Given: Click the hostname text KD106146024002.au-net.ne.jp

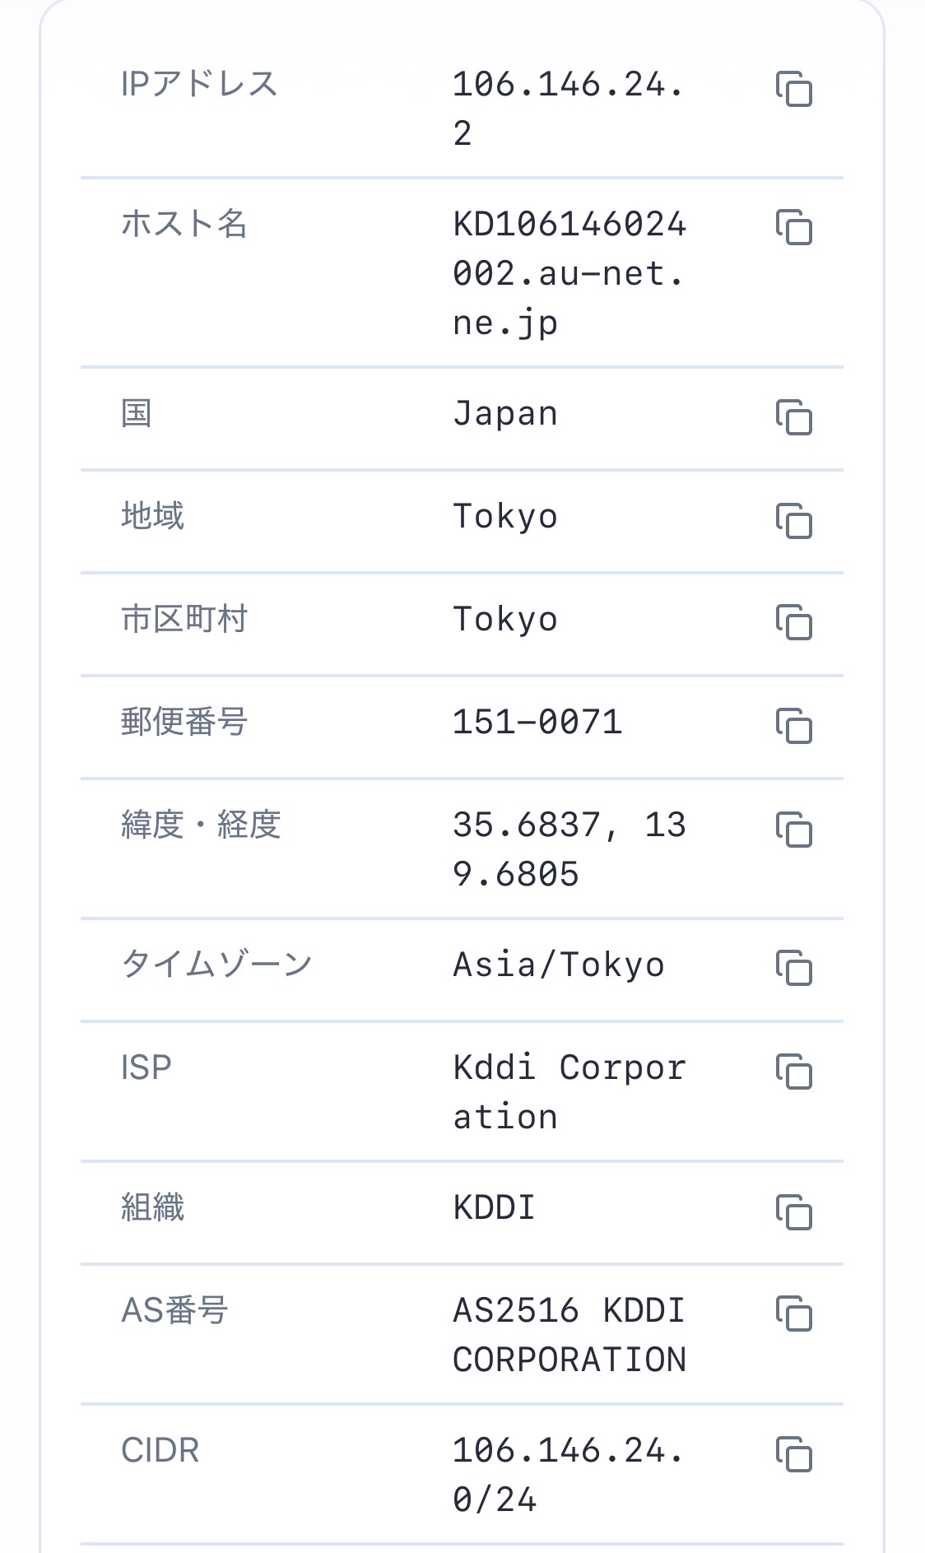Looking at the screenshot, I should click(569, 273).
